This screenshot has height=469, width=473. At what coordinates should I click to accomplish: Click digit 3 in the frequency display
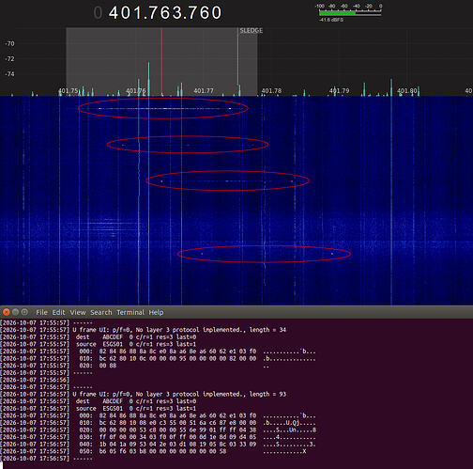tap(178, 13)
